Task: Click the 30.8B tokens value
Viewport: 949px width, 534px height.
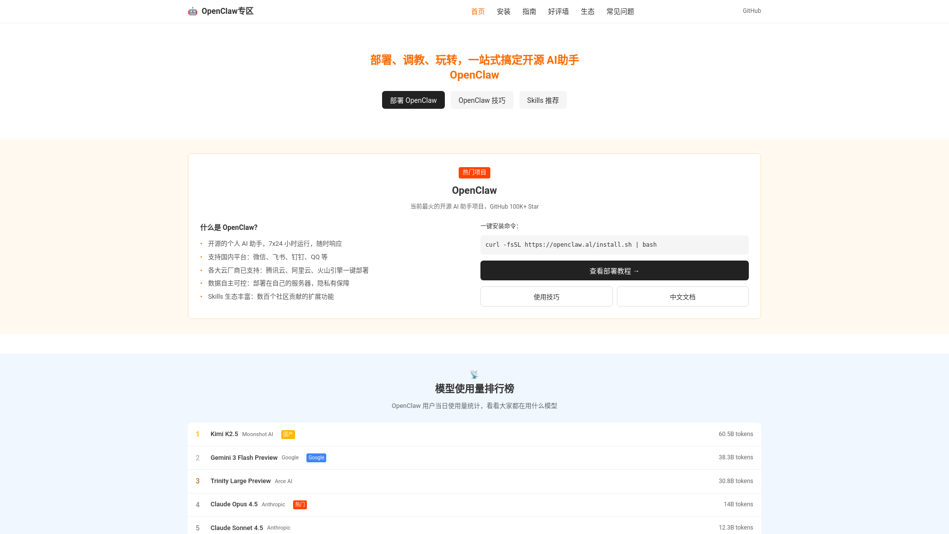Action: 736,481
